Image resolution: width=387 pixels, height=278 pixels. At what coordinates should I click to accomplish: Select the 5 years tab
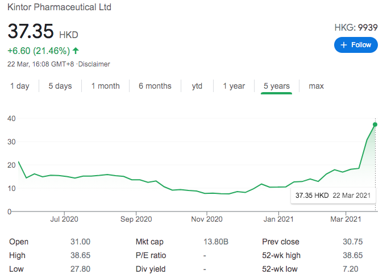tap(276, 86)
